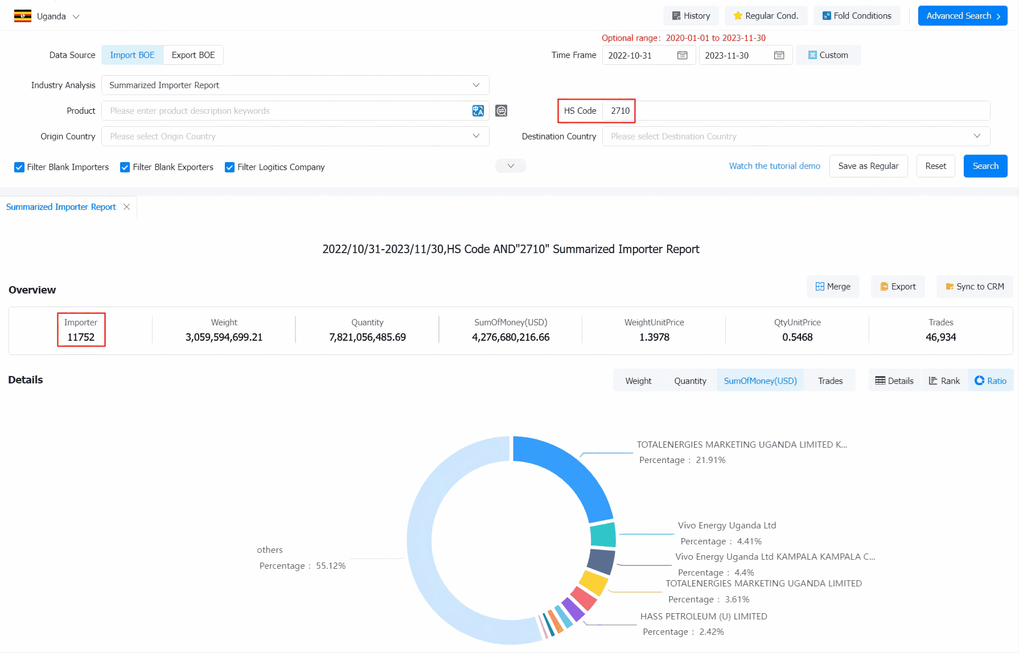Toggle Filter Blank Importers checkbox

(19, 167)
